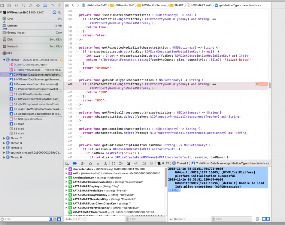Click getMediumType method in jump bar
Screen dimensions: 285x225
238,5
